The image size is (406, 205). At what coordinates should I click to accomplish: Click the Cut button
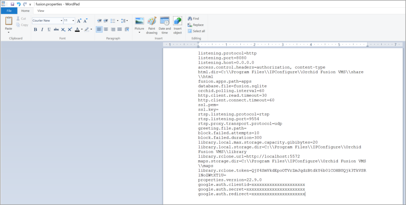[x=21, y=19]
